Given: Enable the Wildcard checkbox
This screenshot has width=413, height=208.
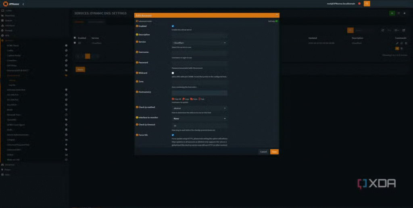Looking at the screenshot, I should pyautogui.click(x=173, y=73).
